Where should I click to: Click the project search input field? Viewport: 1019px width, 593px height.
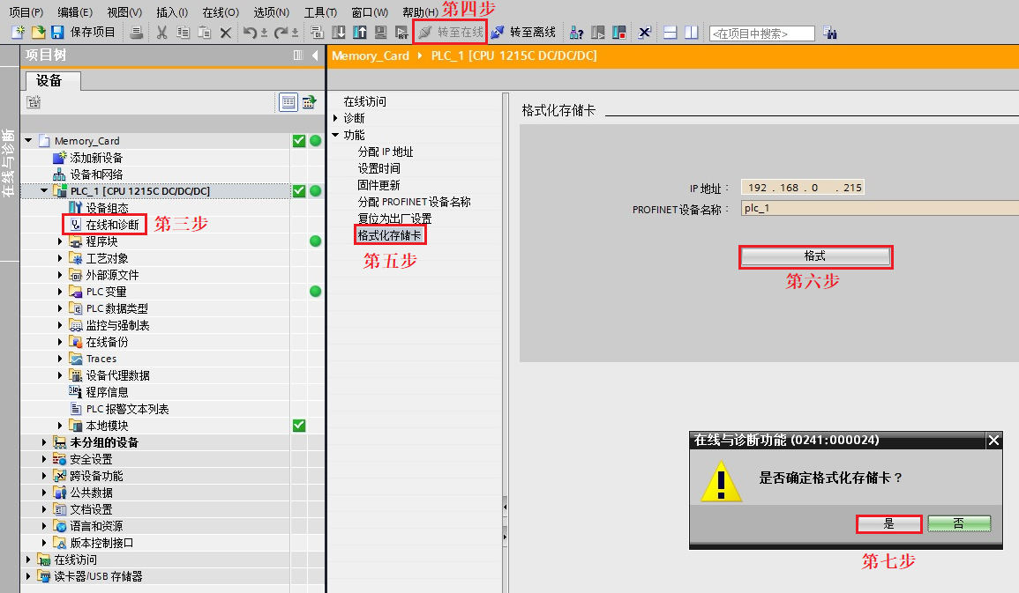coord(762,33)
